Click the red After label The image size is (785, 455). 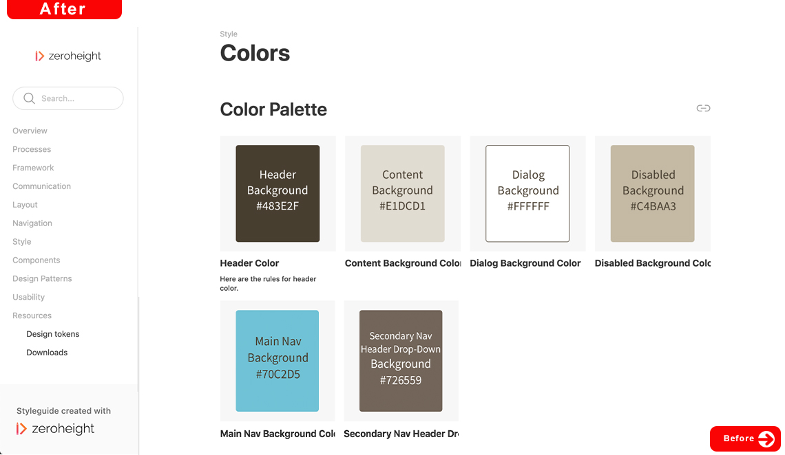[x=63, y=9]
